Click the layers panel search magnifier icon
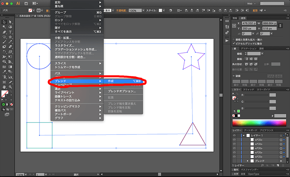The height and width of the screenshot is (177, 290). [262, 165]
